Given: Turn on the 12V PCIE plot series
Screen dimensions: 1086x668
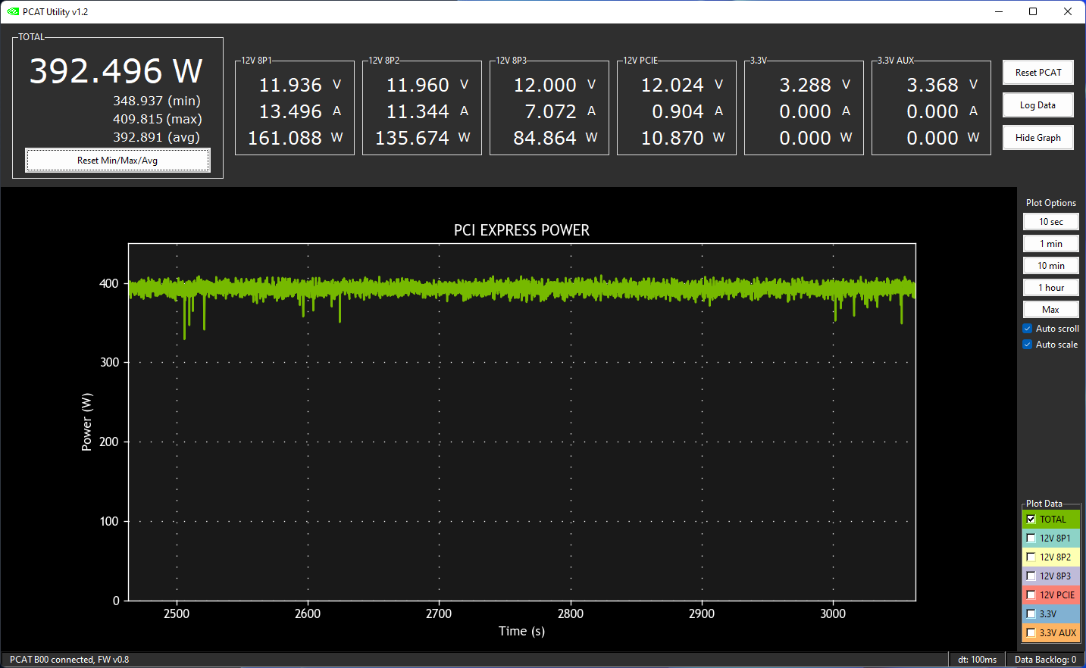Looking at the screenshot, I should [1031, 595].
